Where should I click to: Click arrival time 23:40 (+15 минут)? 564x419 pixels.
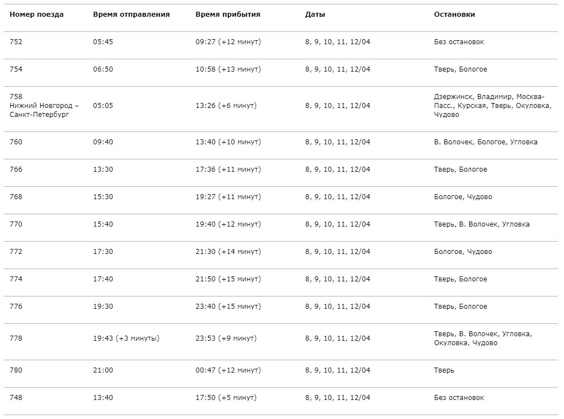228,307
